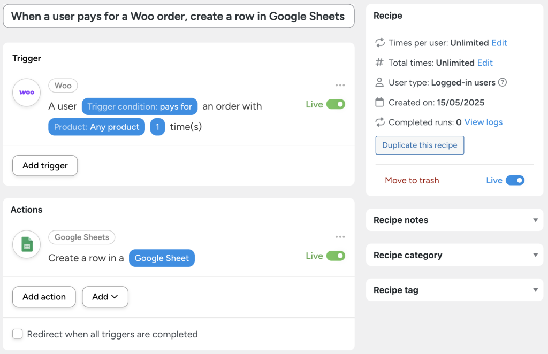Open the trigger options three-dot menu
Viewport: 548px width, 354px height.
click(x=340, y=84)
